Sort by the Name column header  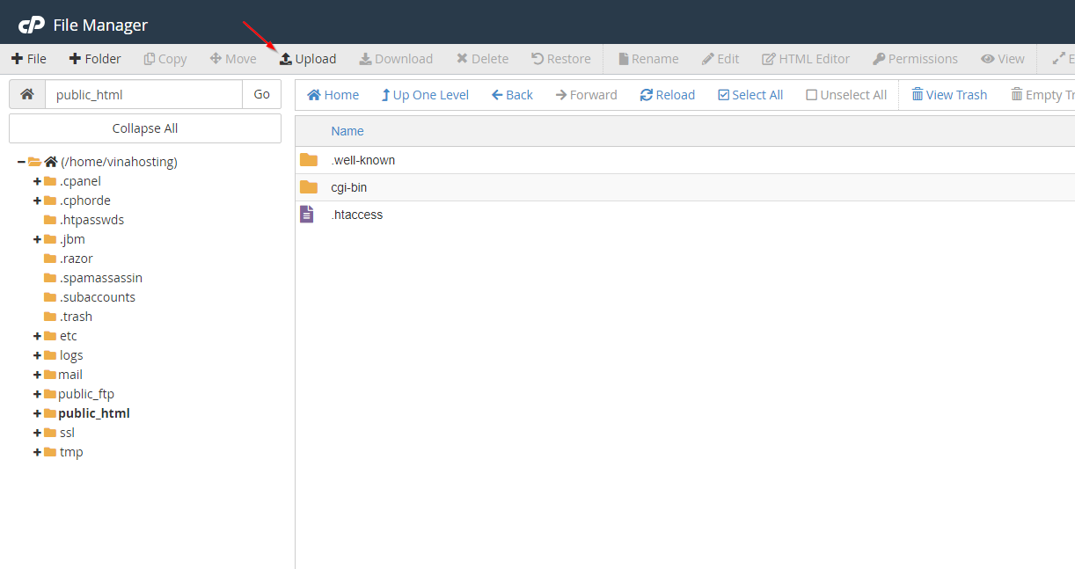[347, 131]
